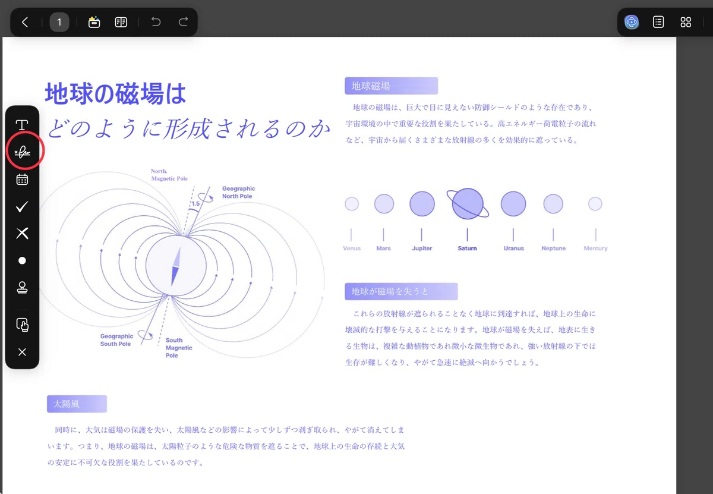Redo the last action
Image resolution: width=713 pixels, height=494 pixels.
pos(184,22)
